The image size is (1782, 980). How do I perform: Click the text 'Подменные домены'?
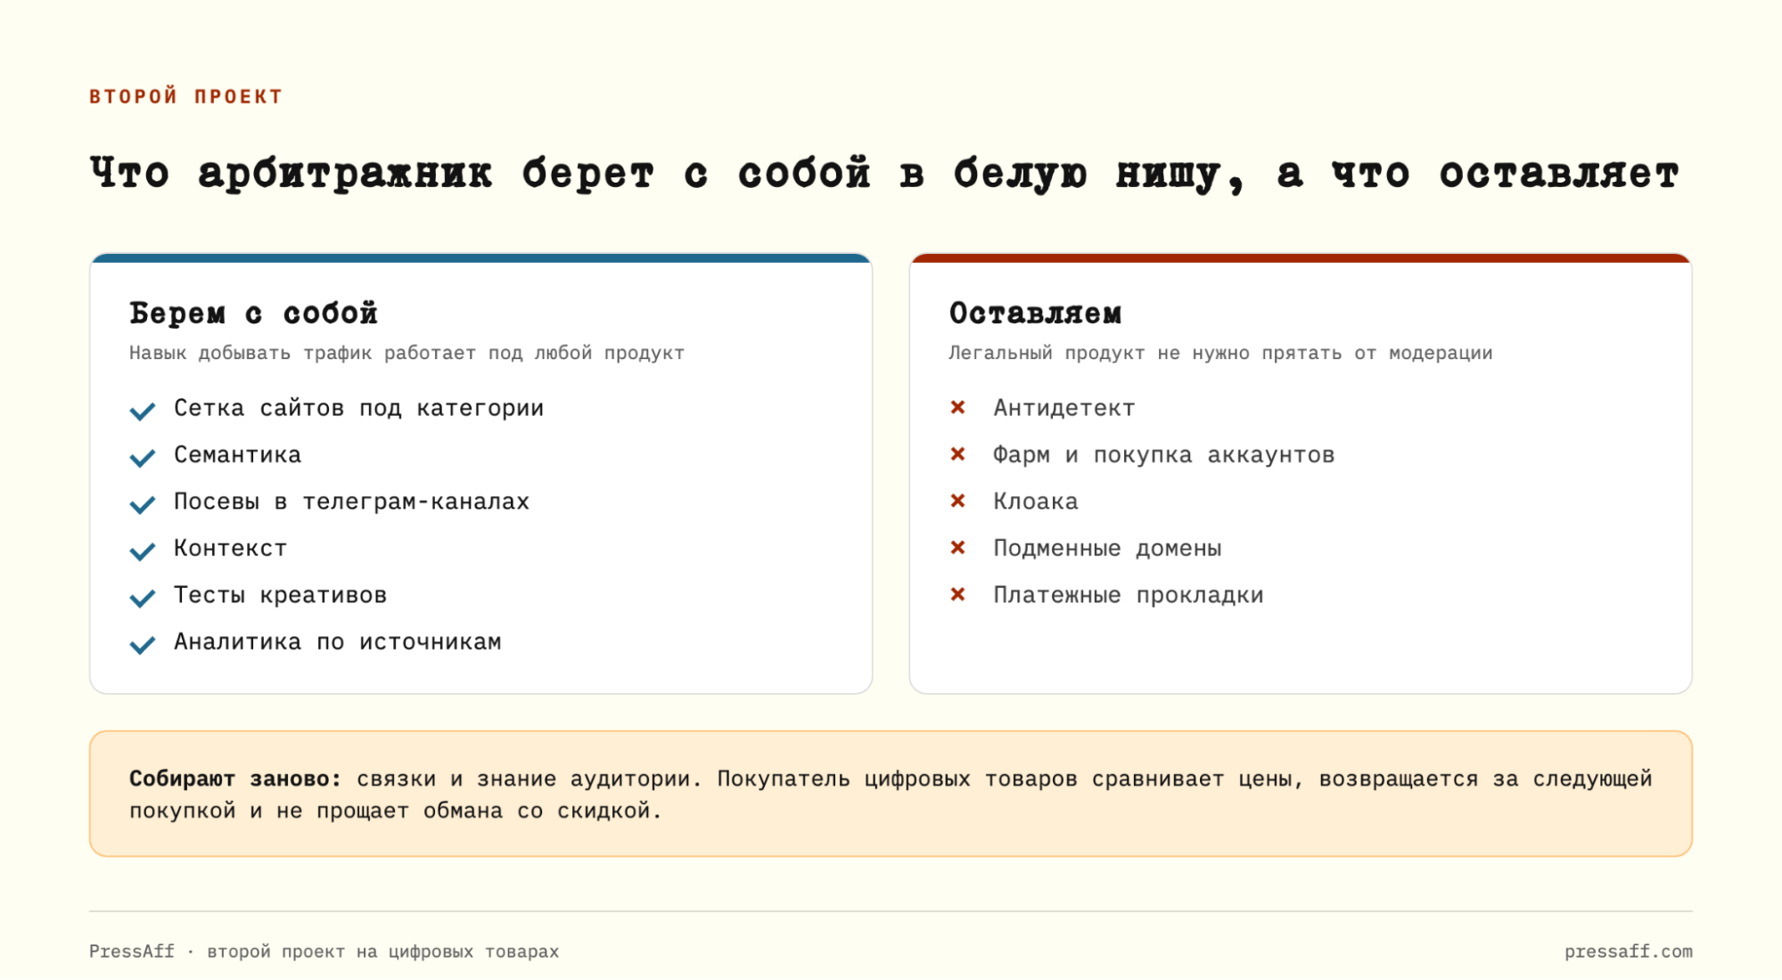(1107, 548)
